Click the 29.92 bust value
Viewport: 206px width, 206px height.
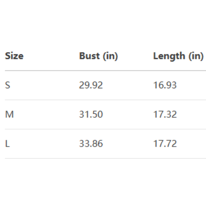click(91, 85)
